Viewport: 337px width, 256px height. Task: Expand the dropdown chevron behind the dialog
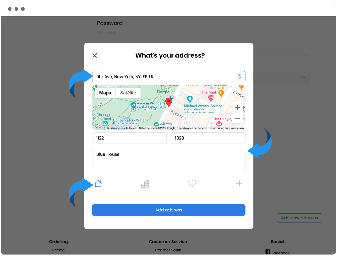tap(303, 78)
